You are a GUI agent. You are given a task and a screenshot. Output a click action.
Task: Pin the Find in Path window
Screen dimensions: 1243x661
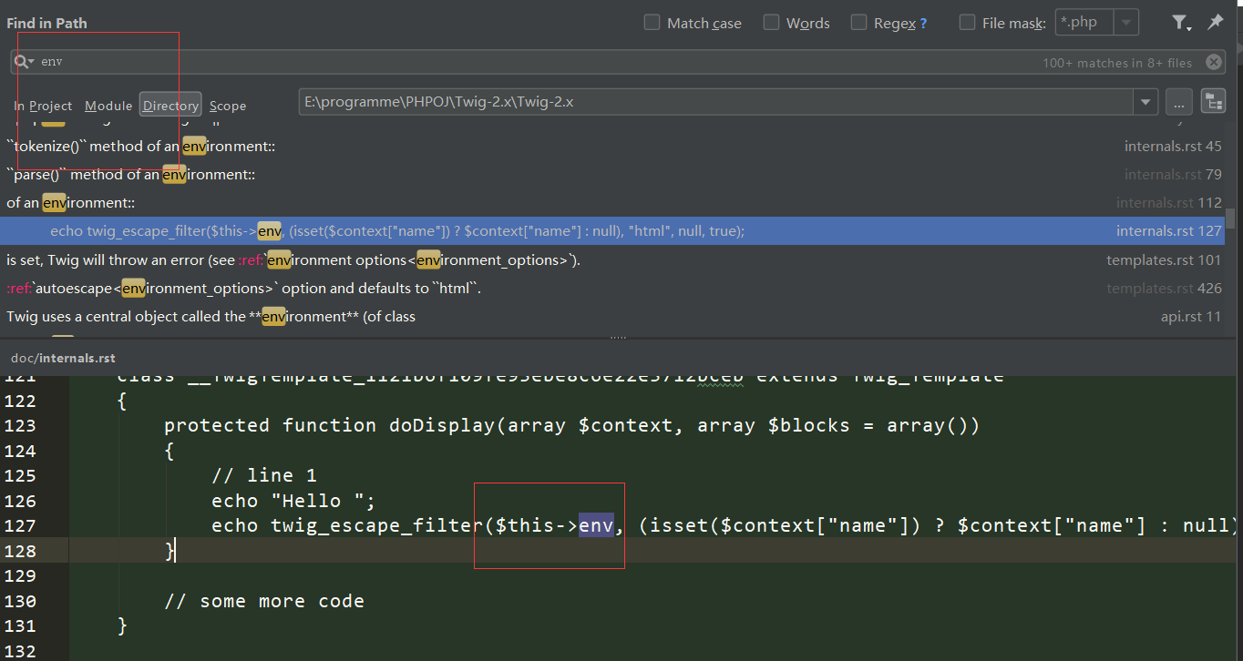click(x=1215, y=23)
